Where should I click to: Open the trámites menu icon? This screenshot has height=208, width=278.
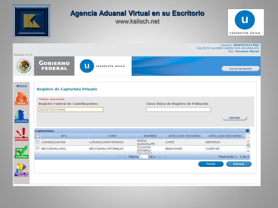point(21,152)
